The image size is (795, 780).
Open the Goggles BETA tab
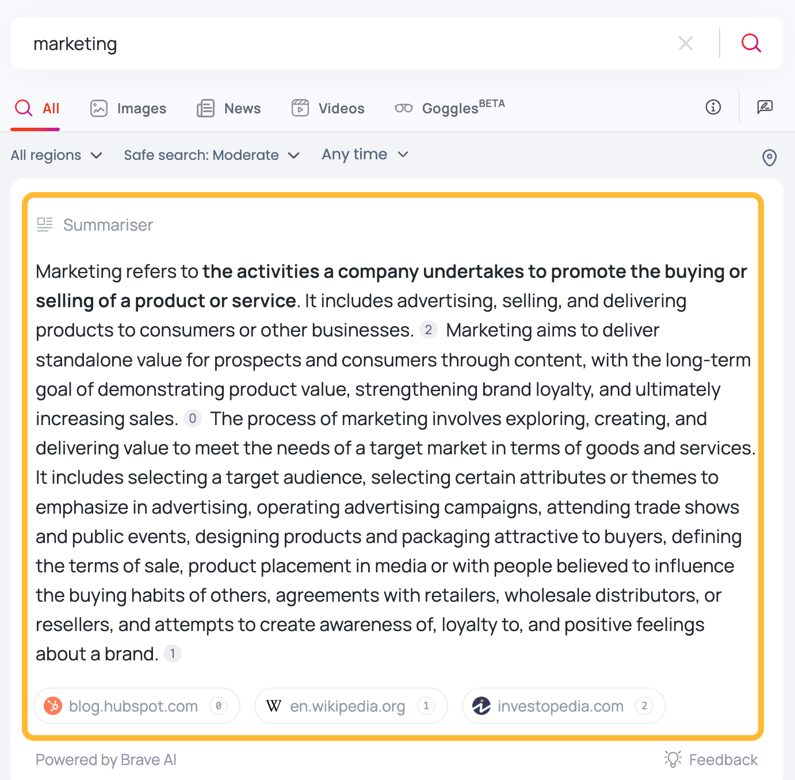[x=450, y=108]
